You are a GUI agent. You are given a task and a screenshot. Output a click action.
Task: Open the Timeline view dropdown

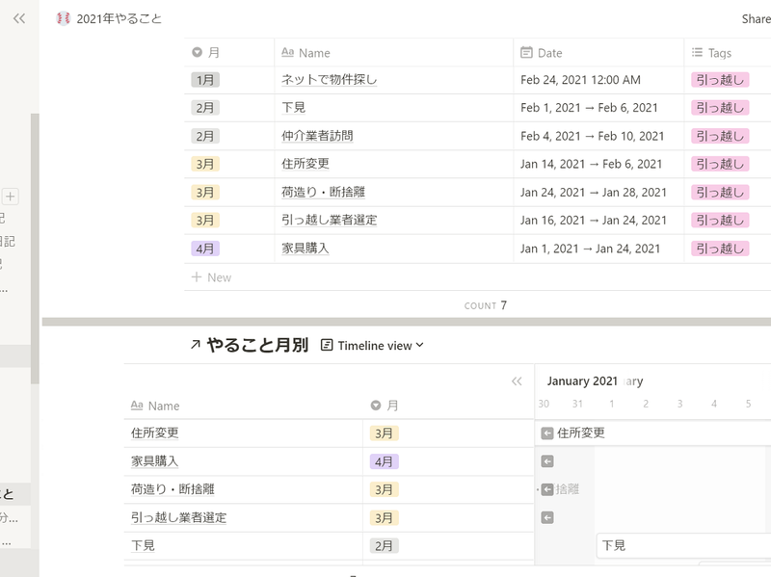tap(372, 345)
